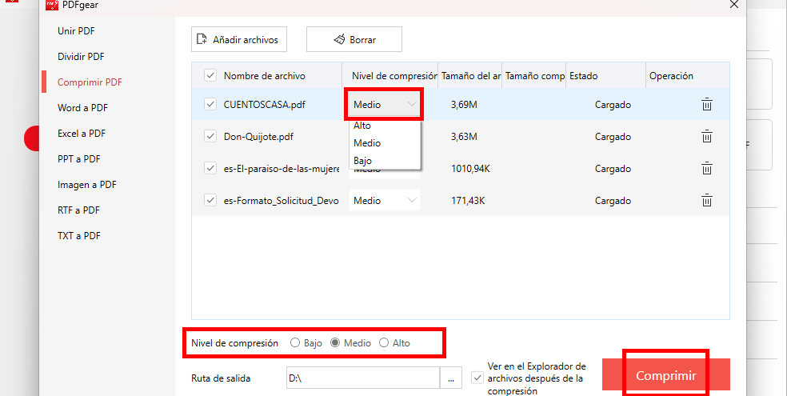Select the Bajo compression radio button
Viewport: 787px width, 396px height.
[295, 342]
